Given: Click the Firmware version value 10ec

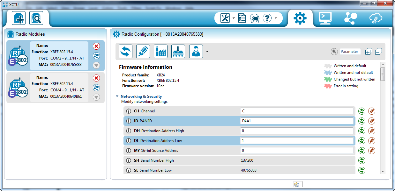Looking at the screenshot, I should point(160,86).
